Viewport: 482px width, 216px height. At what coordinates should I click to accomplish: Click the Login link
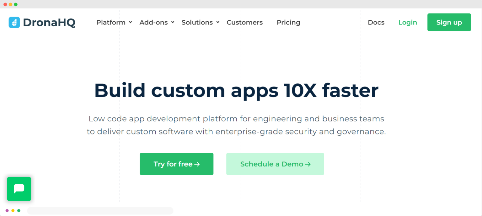pos(408,22)
